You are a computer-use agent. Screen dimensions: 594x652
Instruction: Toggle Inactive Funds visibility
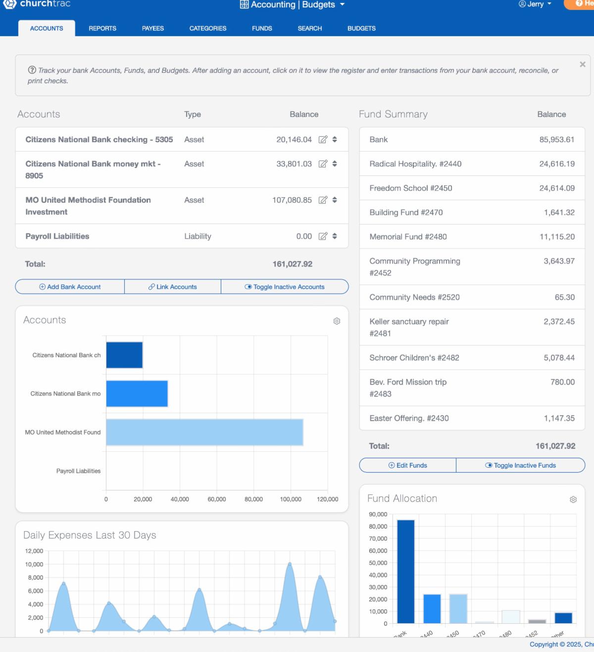pyautogui.click(x=520, y=465)
